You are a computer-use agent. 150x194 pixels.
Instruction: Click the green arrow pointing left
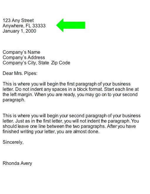click(71, 25)
